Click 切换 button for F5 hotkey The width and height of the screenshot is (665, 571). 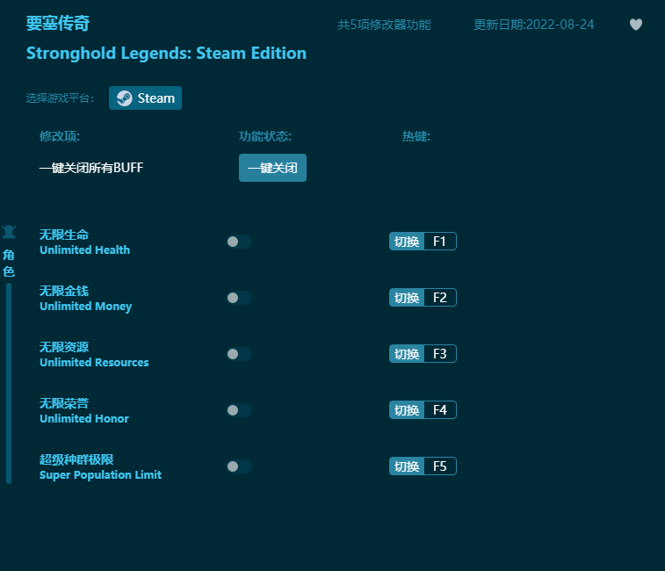pyautogui.click(x=407, y=466)
